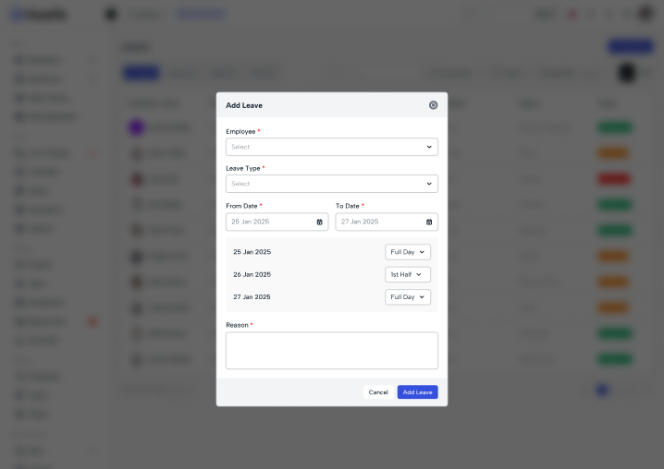Focus the Reason text area
The width and height of the screenshot is (664, 469).
click(332, 351)
